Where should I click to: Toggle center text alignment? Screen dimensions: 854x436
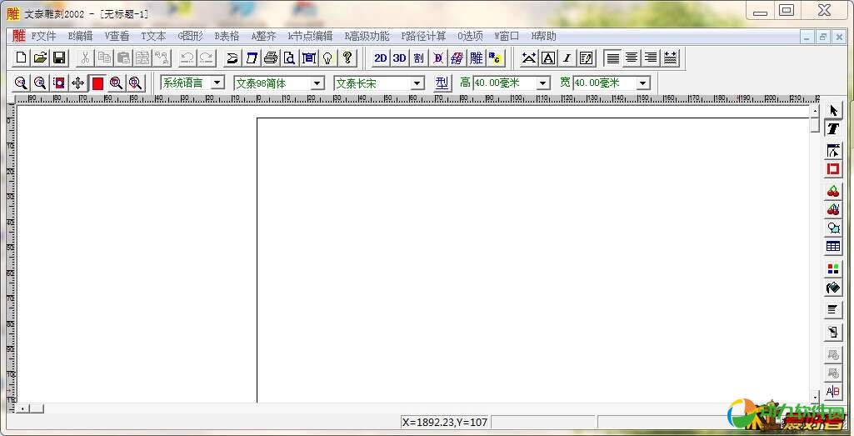tap(632, 58)
